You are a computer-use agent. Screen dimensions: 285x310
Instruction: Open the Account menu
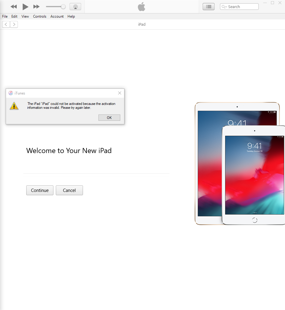(57, 16)
